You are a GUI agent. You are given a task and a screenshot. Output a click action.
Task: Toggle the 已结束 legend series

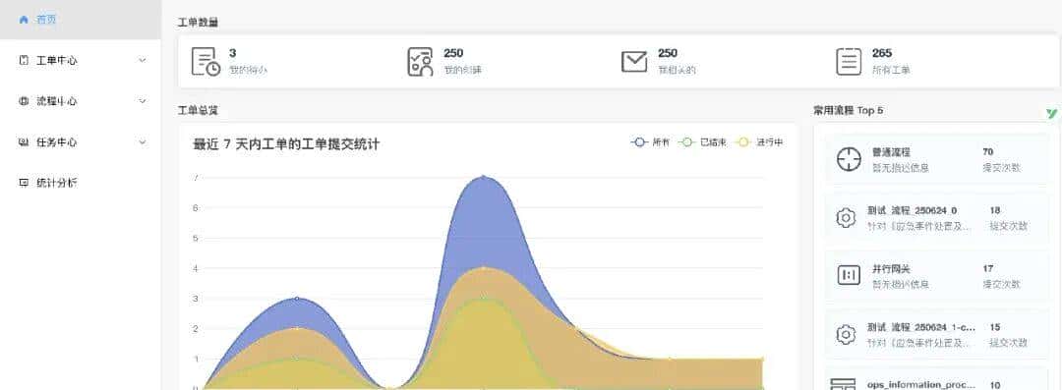point(702,142)
